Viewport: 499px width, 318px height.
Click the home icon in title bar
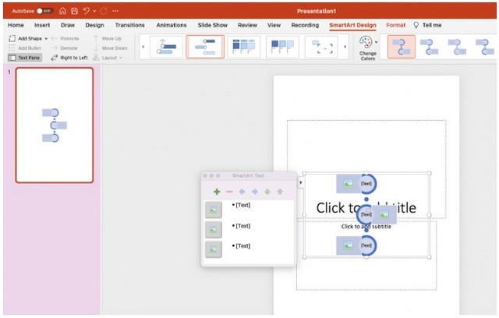[x=62, y=12]
